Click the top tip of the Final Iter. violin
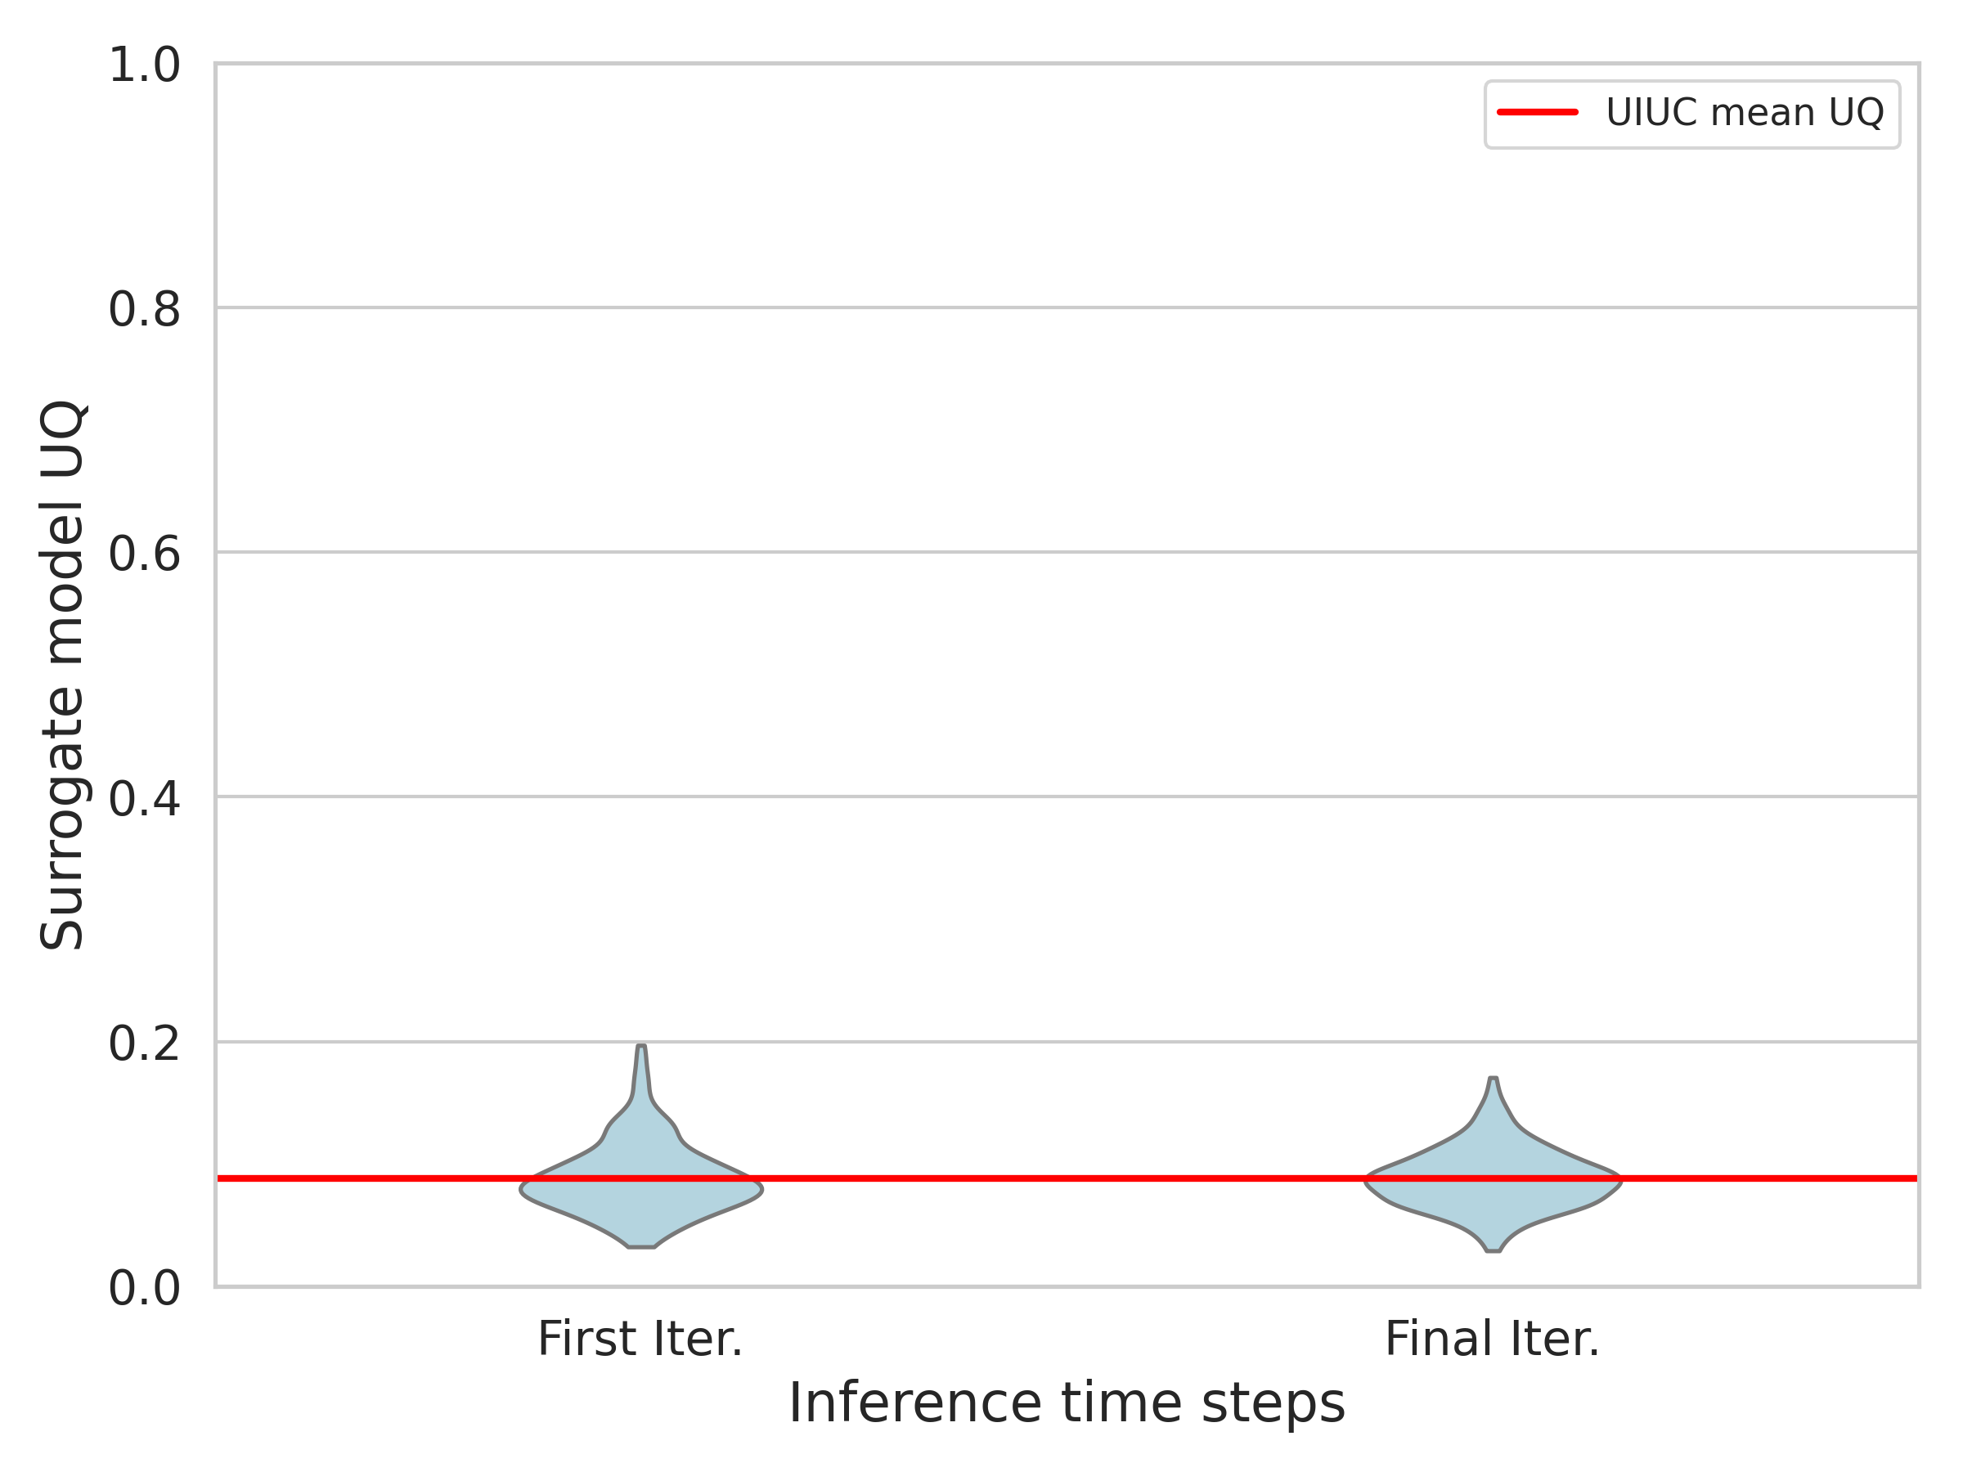 1494,1079
